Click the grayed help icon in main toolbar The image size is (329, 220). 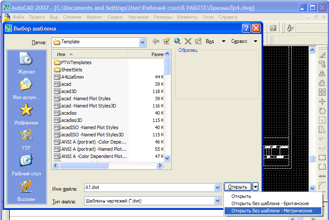[x=273, y=28]
